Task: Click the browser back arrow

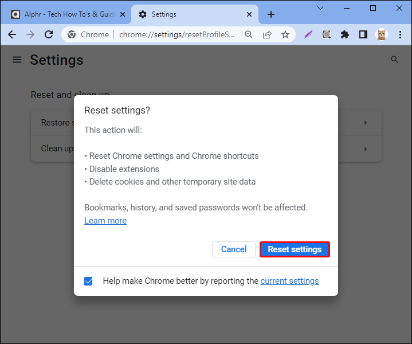Action: (12, 34)
